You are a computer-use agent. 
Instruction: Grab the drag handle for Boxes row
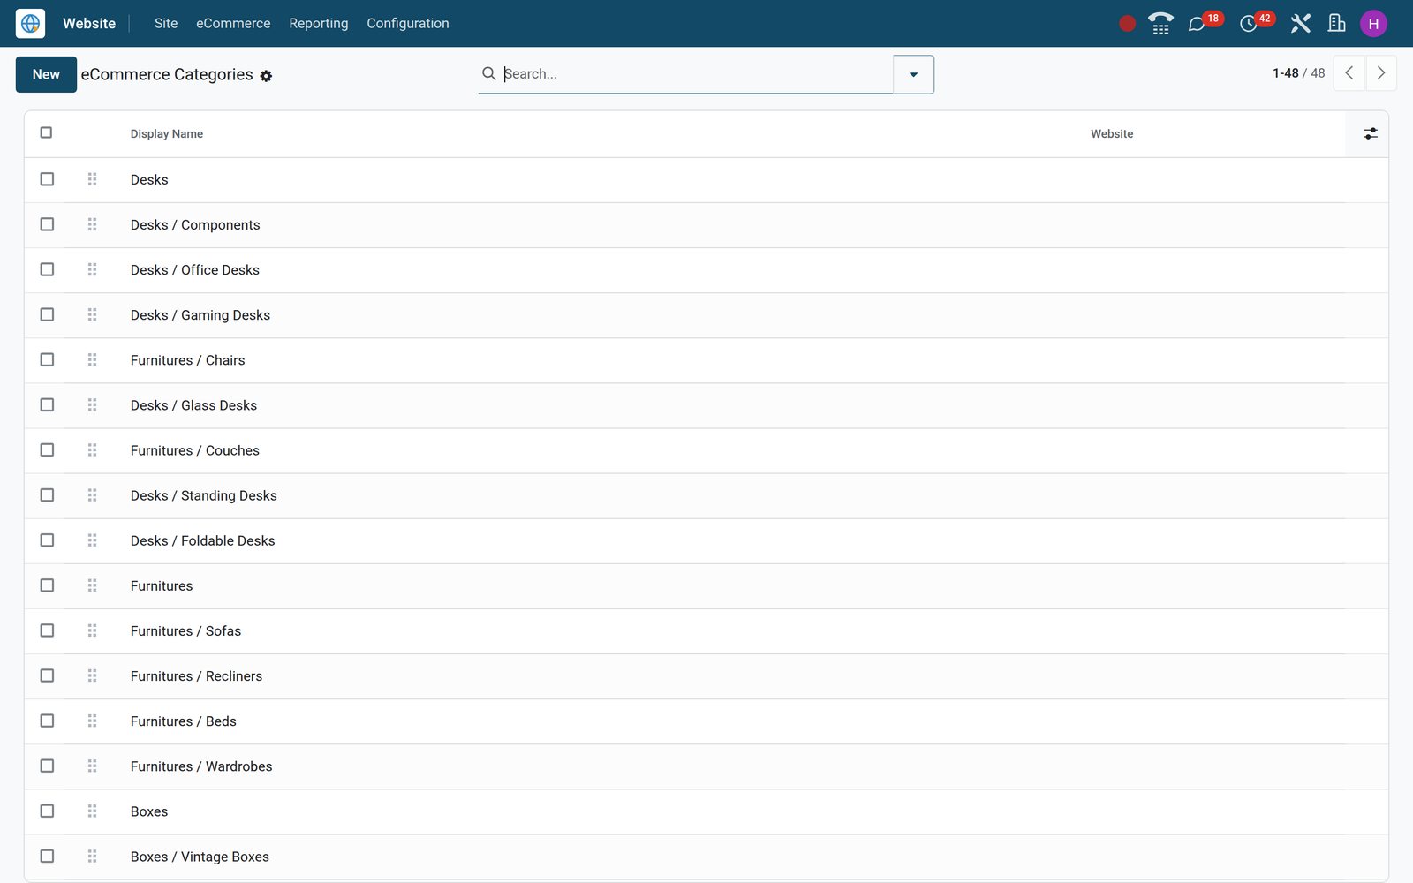92,811
